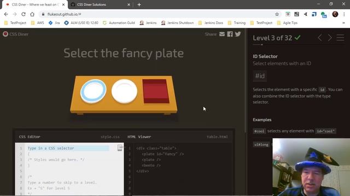Select the CSS Diner tab
This screenshot has width=350, height=196.
click(34, 5)
